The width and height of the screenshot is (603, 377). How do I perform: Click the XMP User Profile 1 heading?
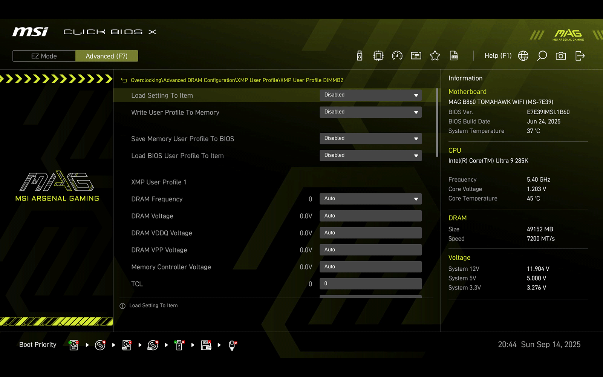(159, 182)
